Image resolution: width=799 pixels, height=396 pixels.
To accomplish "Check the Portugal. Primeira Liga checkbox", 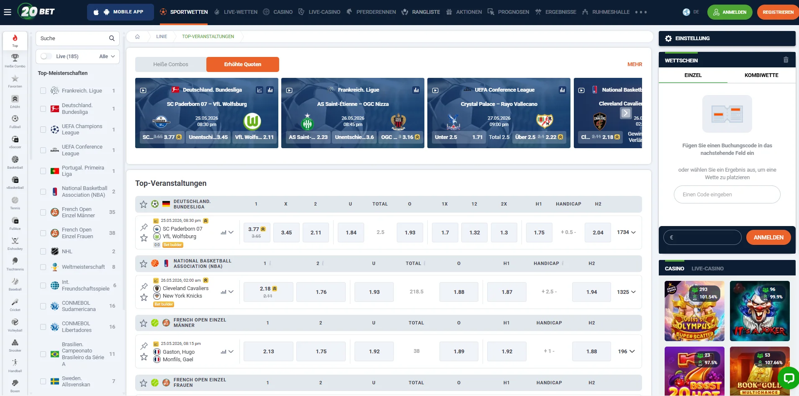I will pyautogui.click(x=43, y=171).
